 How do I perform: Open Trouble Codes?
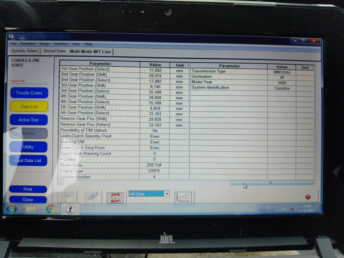point(29,93)
